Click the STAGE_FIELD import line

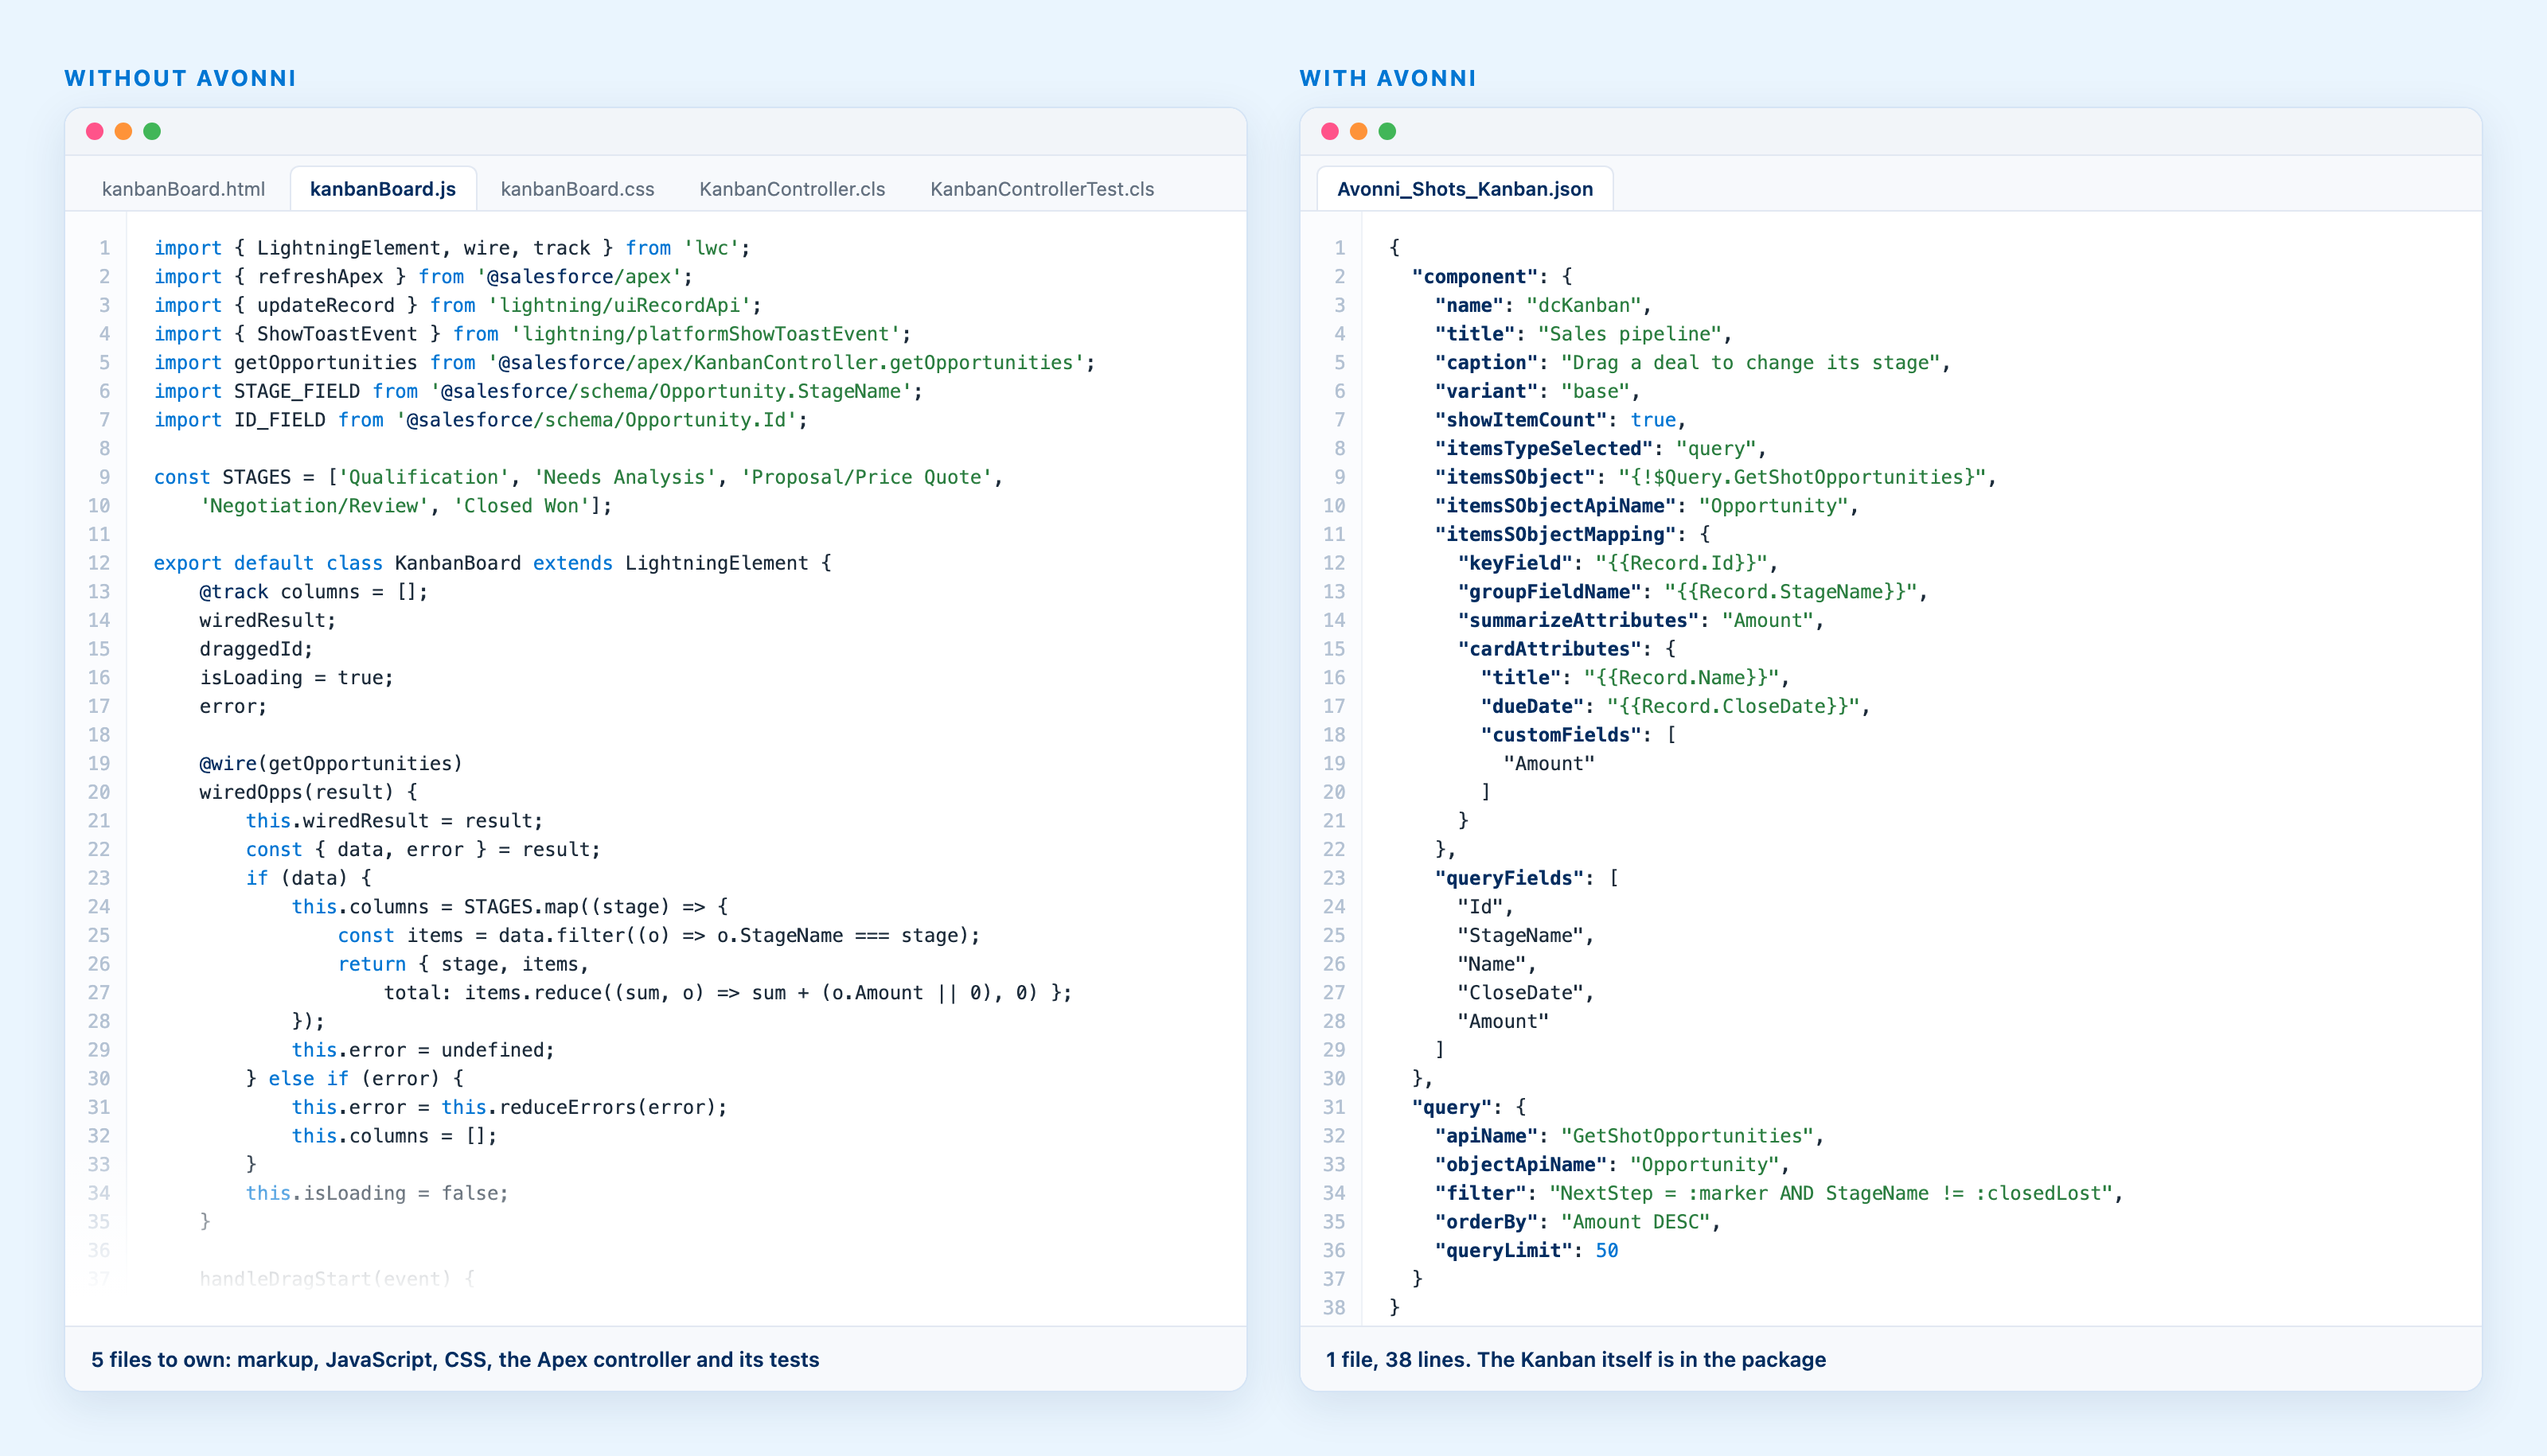(x=538, y=391)
